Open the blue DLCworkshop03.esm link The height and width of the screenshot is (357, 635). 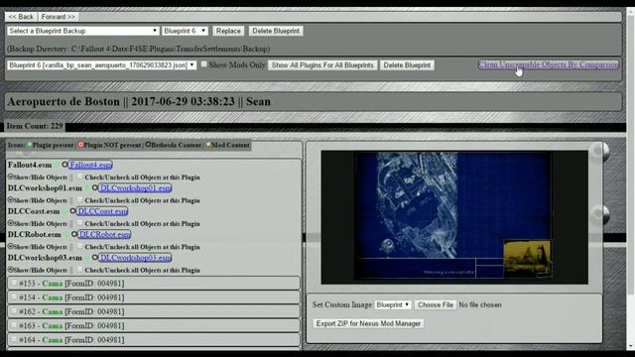[x=135, y=257]
